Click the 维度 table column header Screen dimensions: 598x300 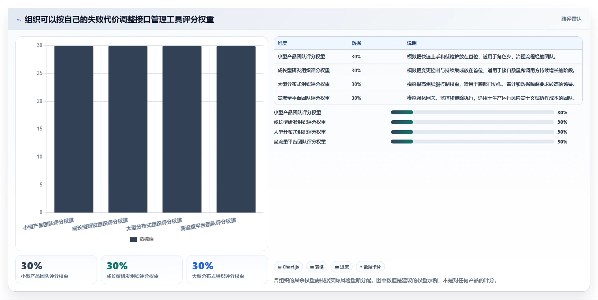click(282, 43)
